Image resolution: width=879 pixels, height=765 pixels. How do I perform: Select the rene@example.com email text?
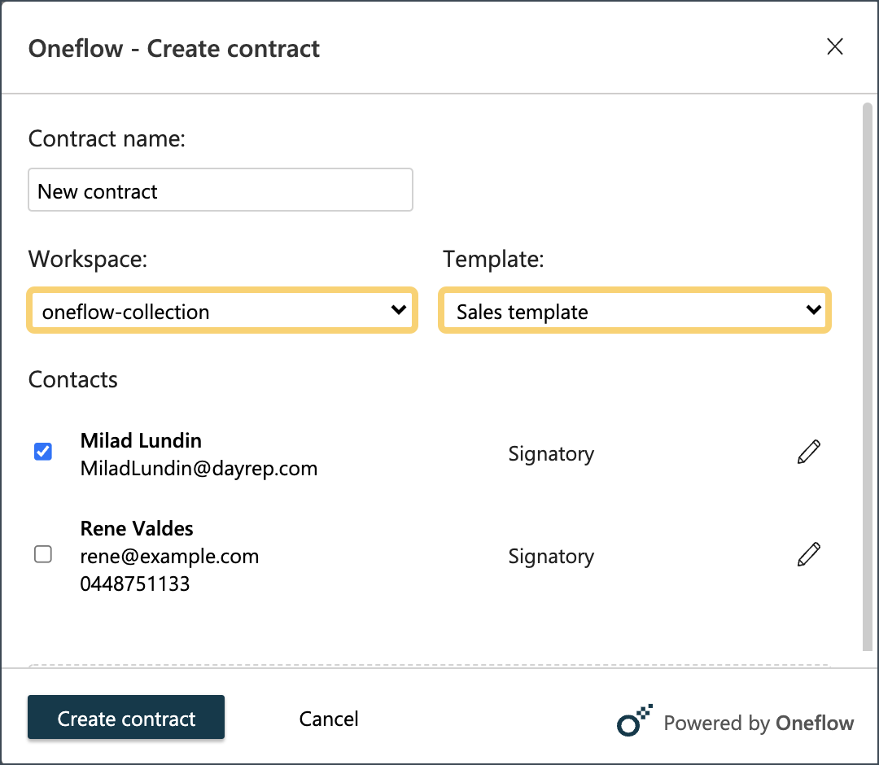pos(169,556)
